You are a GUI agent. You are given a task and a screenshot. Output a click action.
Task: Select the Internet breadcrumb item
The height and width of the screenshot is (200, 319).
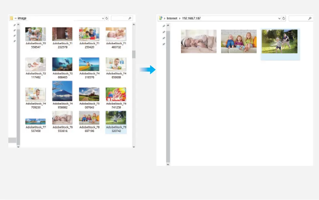click(x=172, y=18)
